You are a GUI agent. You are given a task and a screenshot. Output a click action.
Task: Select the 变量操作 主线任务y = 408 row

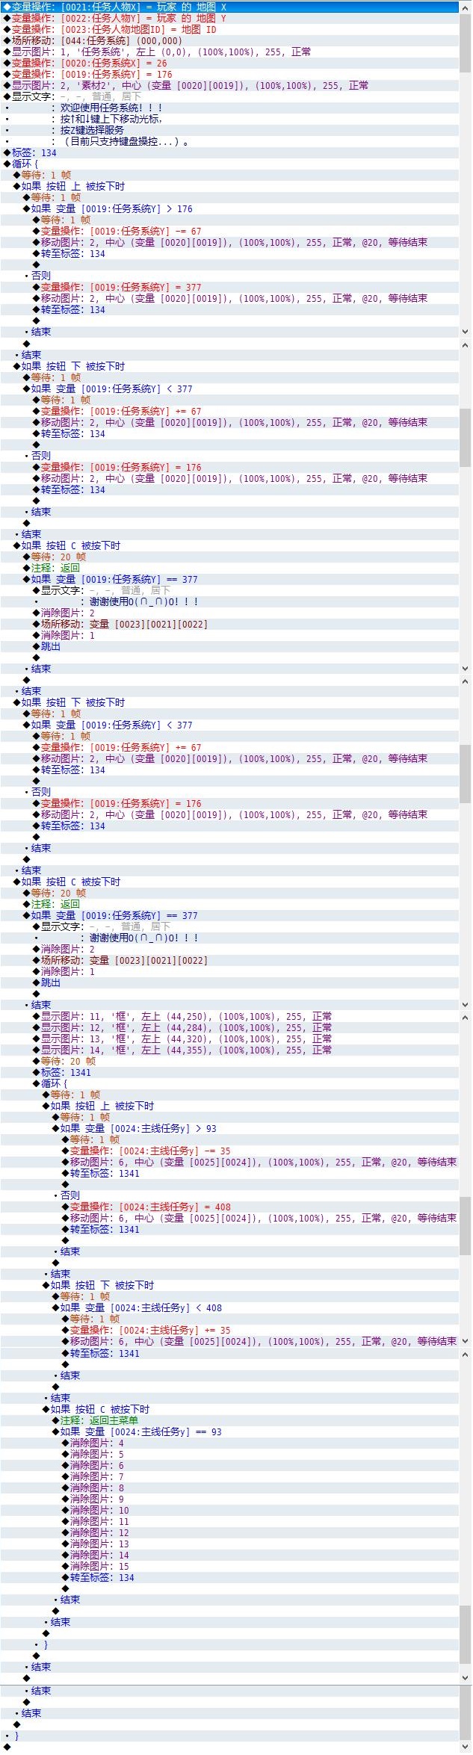tap(229, 1207)
